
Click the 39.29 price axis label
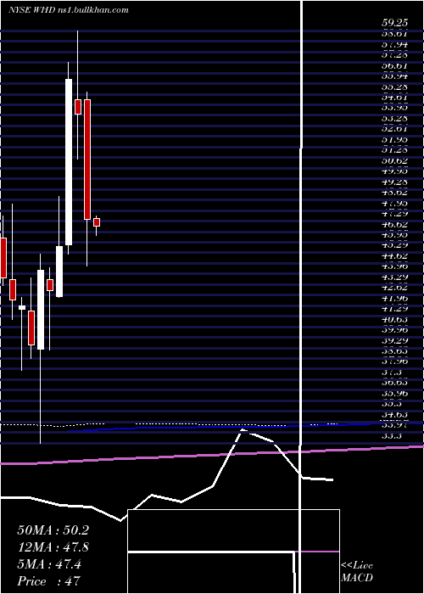click(394, 341)
